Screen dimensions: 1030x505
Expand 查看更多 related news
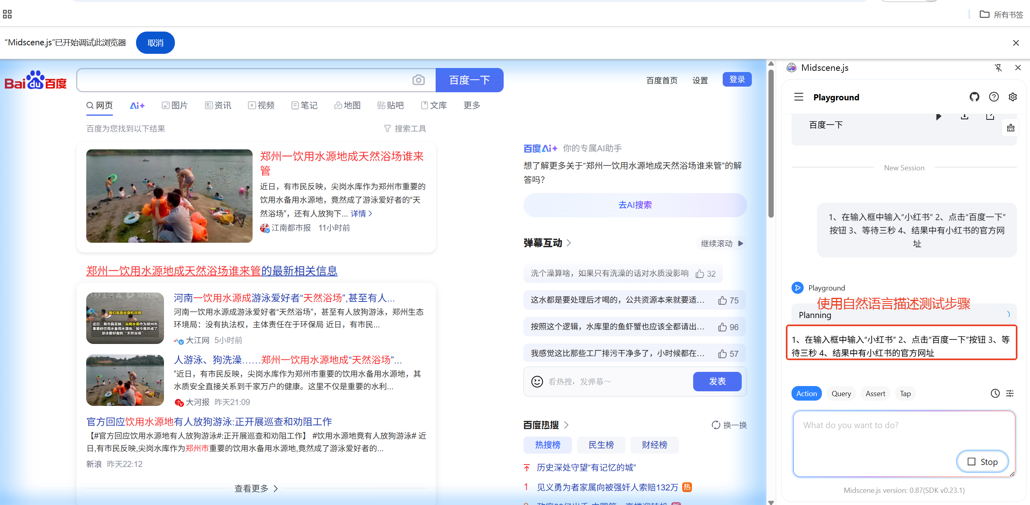coord(256,488)
